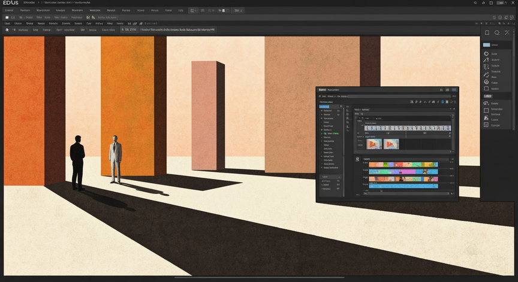518x282 pixels.
Task: Click the numeric value field in the options bar
Action: click(129, 30)
